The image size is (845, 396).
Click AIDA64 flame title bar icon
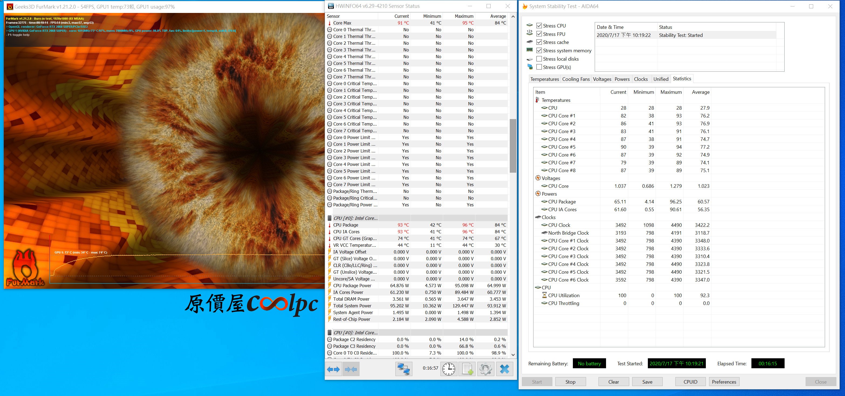coord(525,6)
